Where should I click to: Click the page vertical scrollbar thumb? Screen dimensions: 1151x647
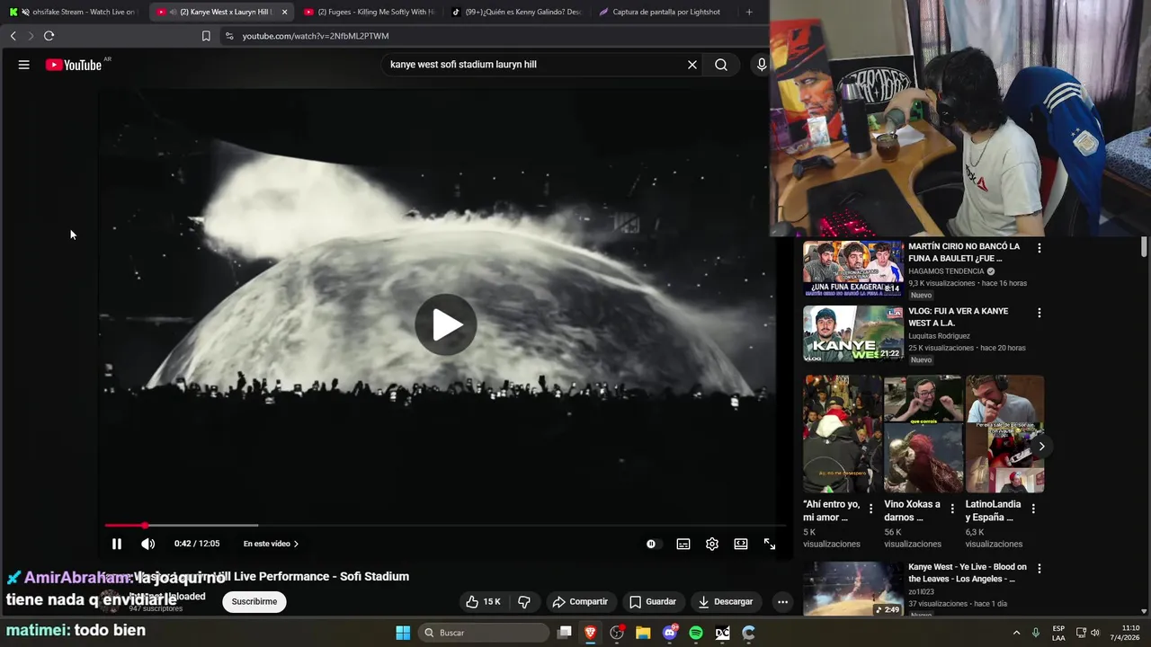pyautogui.click(x=1144, y=245)
